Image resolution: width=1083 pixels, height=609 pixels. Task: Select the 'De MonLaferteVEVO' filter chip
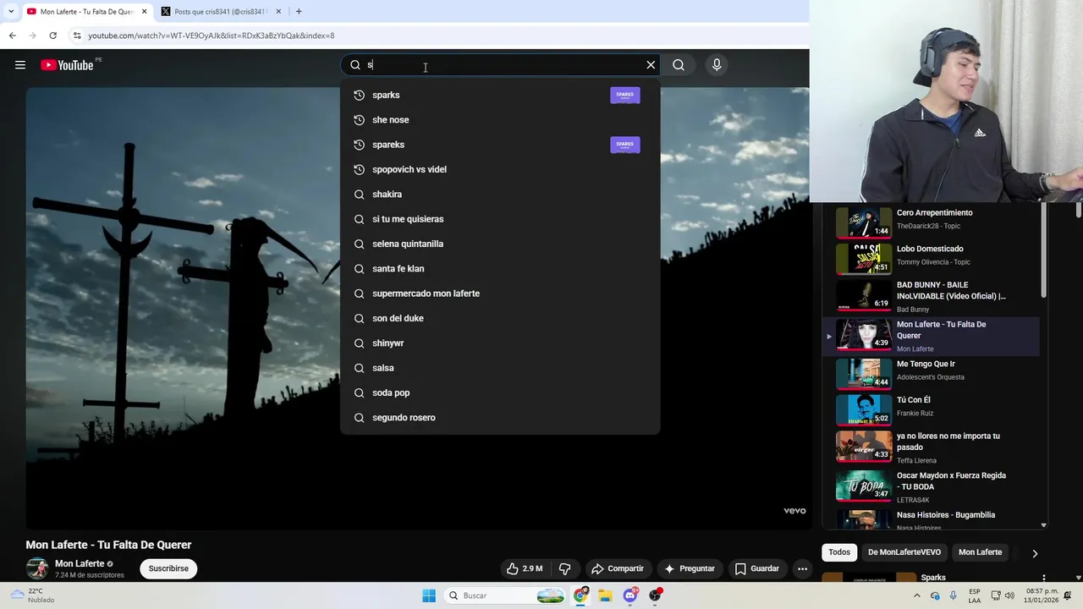pyautogui.click(x=904, y=552)
